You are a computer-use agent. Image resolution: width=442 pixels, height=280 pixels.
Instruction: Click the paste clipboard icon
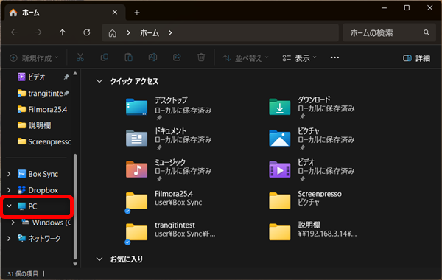[x=128, y=57]
